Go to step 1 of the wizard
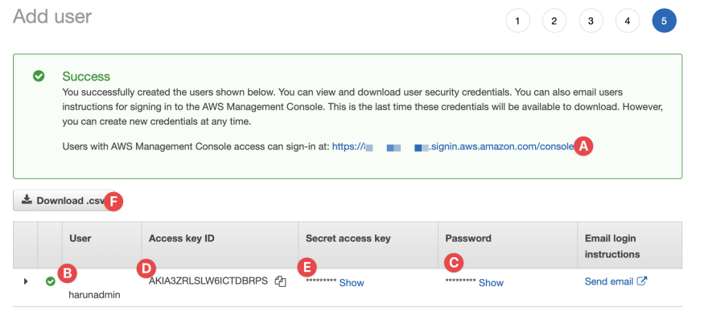This screenshot has height=328, width=708. [x=517, y=21]
